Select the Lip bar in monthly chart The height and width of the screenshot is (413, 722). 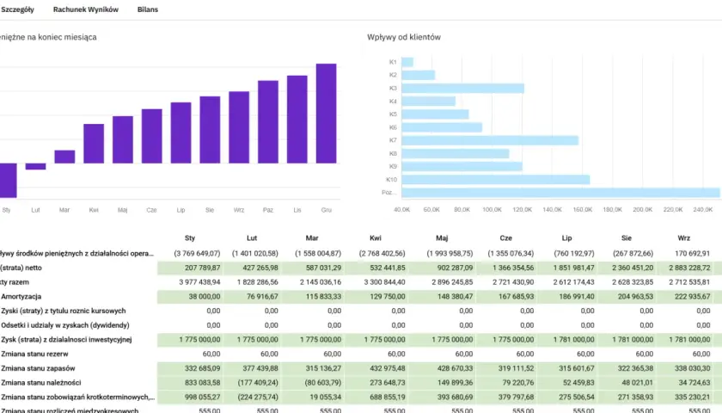181,133
